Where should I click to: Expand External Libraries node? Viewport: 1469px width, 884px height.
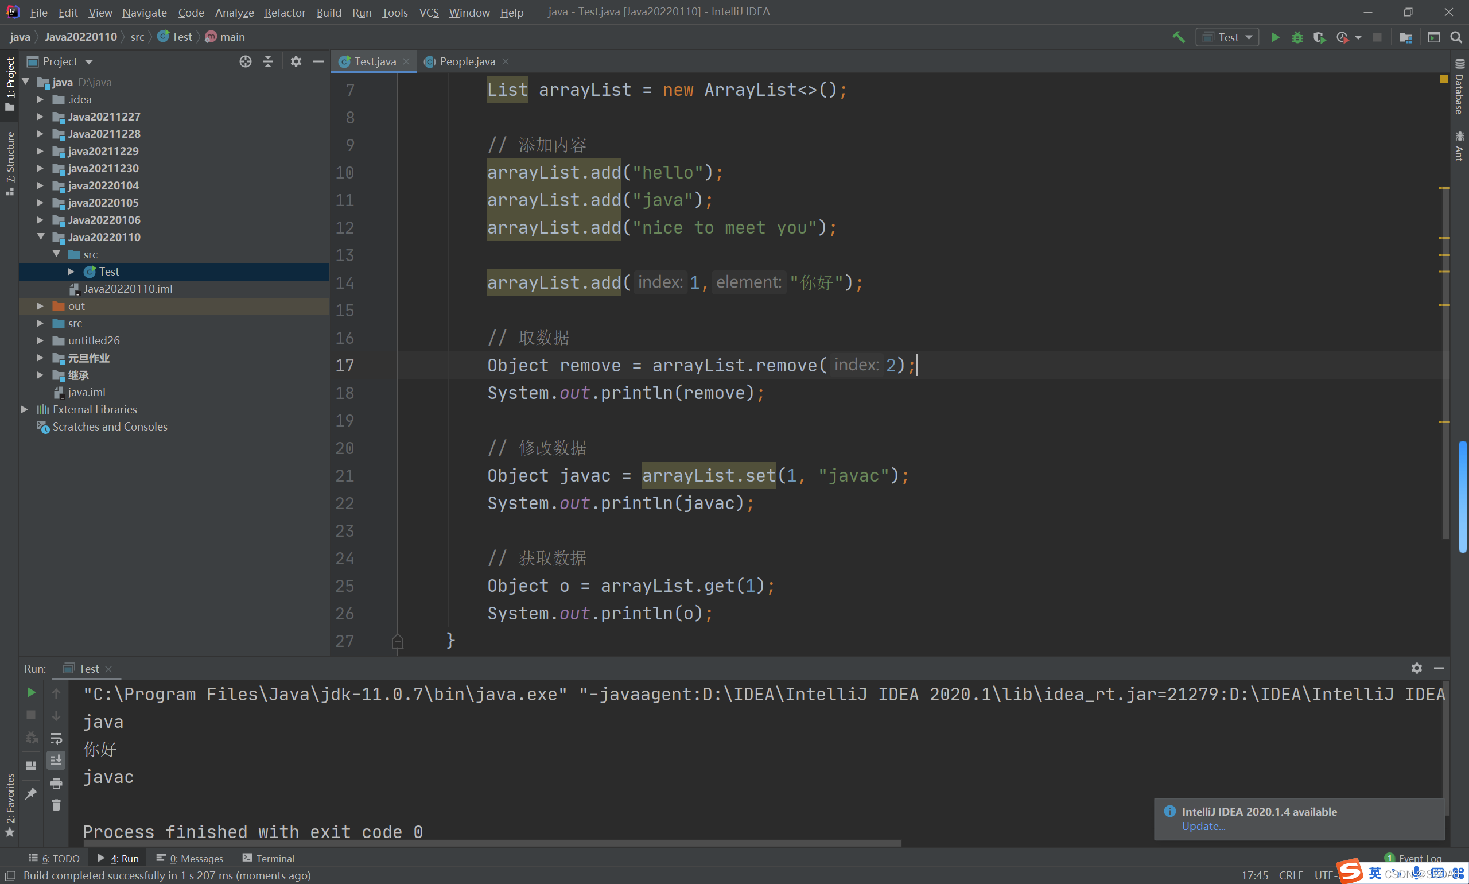(25, 409)
